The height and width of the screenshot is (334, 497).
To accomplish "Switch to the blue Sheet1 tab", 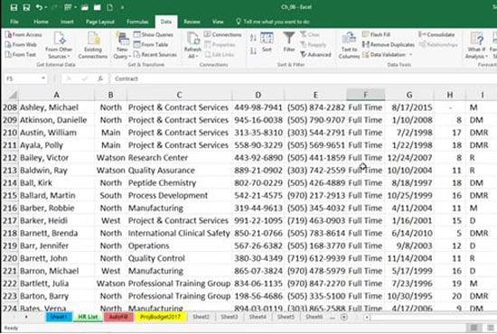I will click(59, 317).
